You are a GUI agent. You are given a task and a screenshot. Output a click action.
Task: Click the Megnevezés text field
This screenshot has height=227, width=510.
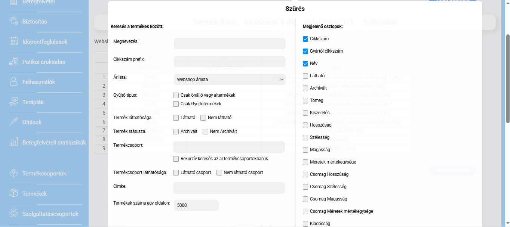tap(230, 44)
